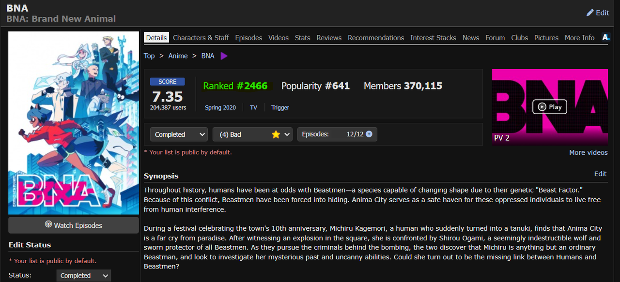The image size is (620, 282).
Task: Open the (4) Bad rating dropdown
Action: tap(252, 134)
